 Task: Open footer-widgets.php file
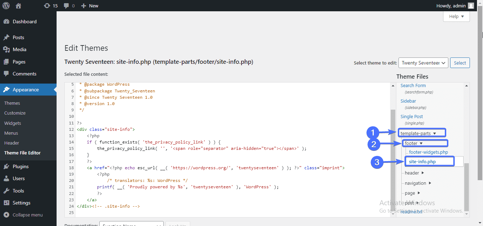pyautogui.click(x=429, y=152)
